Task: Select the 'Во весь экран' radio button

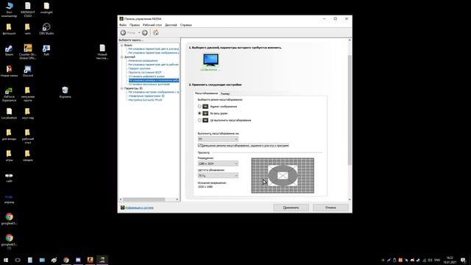Action: click(199, 113)
